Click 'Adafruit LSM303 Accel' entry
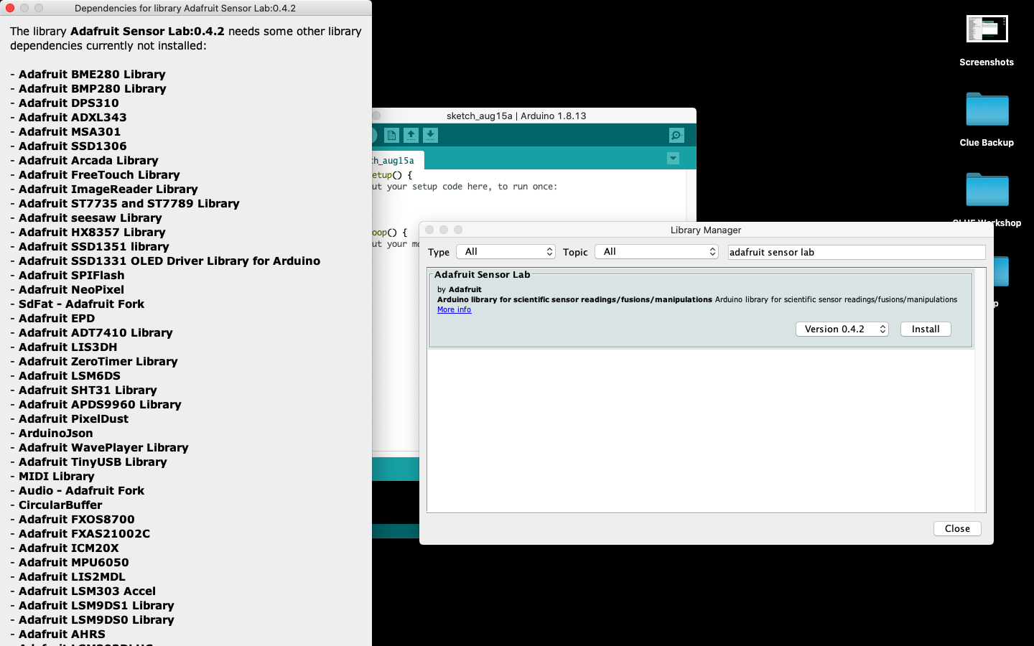 87,591
